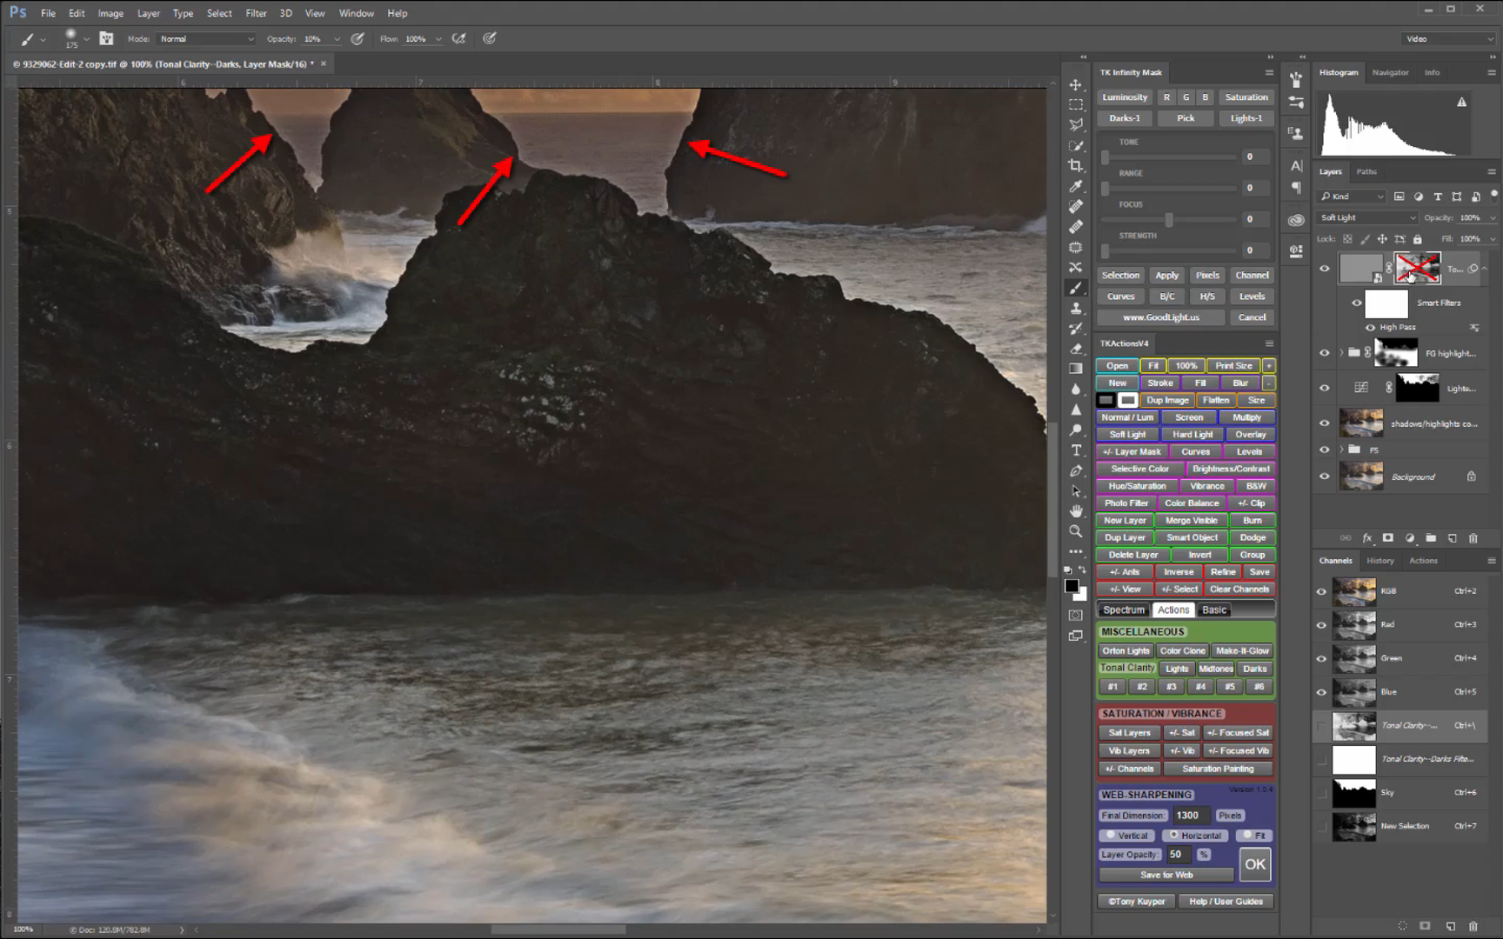Choose the Horizontal Type tool
Image resolution: width=1503 pixels, height=939 pixels.
1076,450
